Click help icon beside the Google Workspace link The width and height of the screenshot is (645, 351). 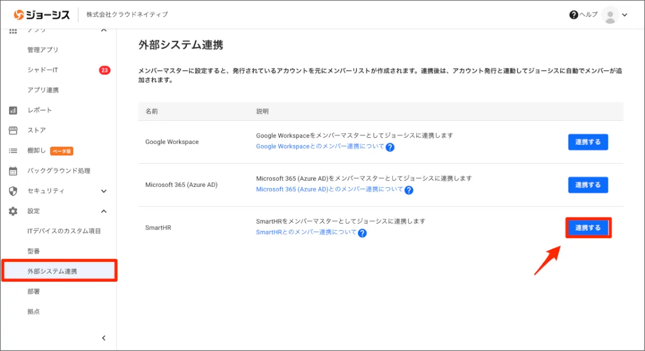tap(390, 147)
